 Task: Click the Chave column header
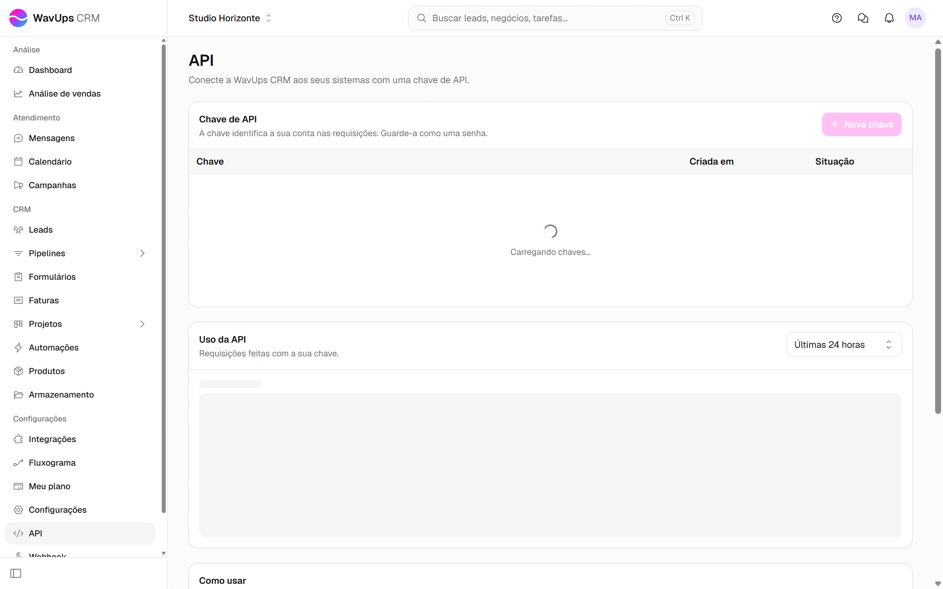click(x=210, y=162)
